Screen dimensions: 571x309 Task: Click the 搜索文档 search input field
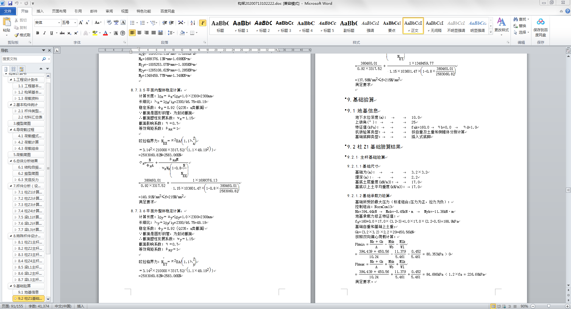21,59
